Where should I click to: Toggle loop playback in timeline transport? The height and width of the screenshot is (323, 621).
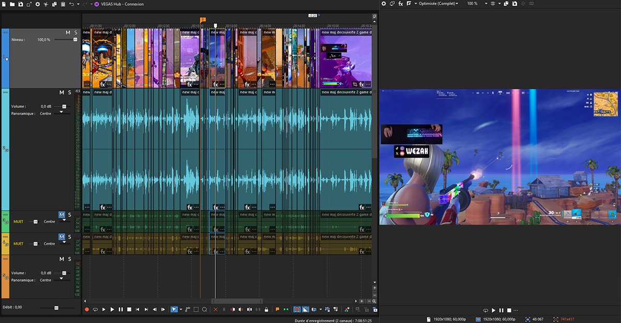[x=95, y=310]
